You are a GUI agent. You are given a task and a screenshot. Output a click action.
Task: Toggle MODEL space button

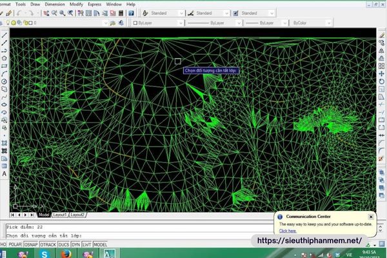pos(101,244)
